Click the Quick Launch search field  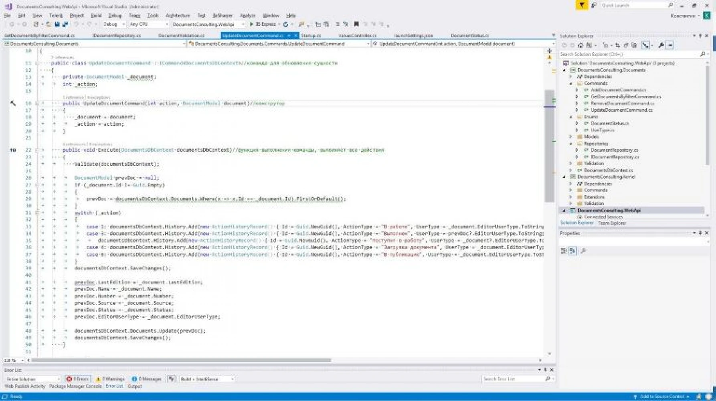[637, 5]
